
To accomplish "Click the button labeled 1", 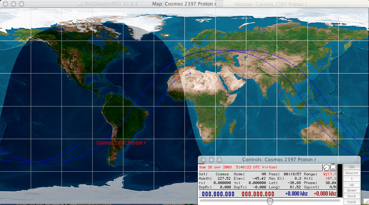I will (x=352, y=179).
